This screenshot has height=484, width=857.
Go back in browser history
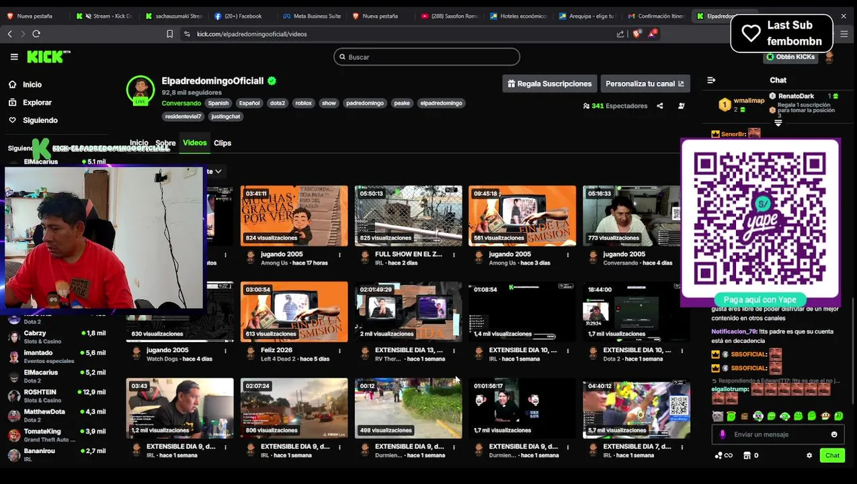[x=9, y=34]
